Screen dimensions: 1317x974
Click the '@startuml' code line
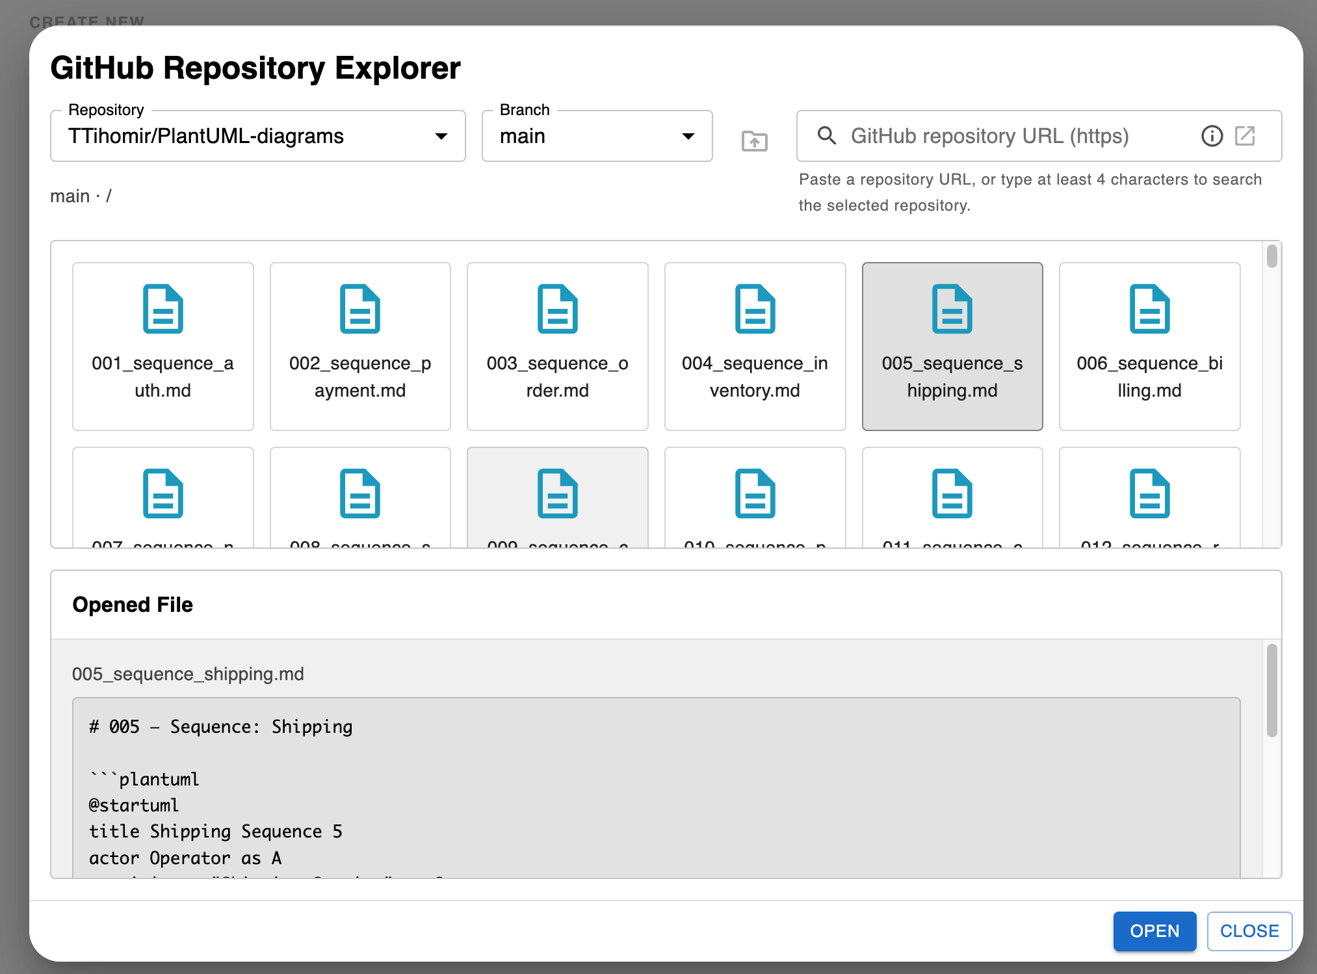click(x=134, y=805)
